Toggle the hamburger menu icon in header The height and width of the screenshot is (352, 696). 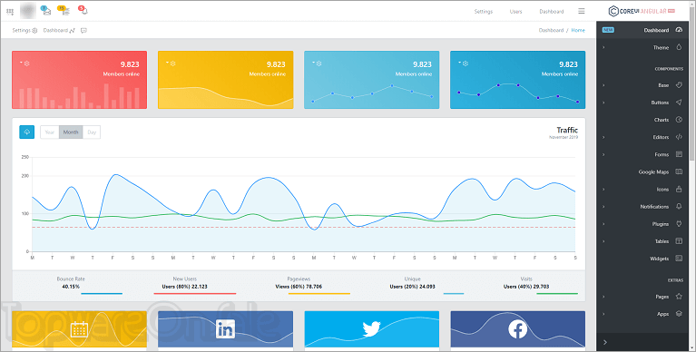point(582,11)
